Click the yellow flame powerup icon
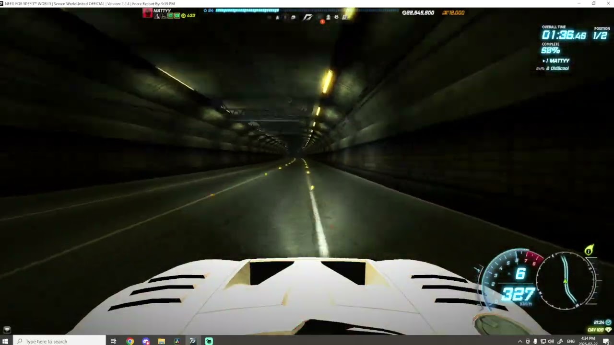This screenshot has width=614, height=345. point(589,250)
